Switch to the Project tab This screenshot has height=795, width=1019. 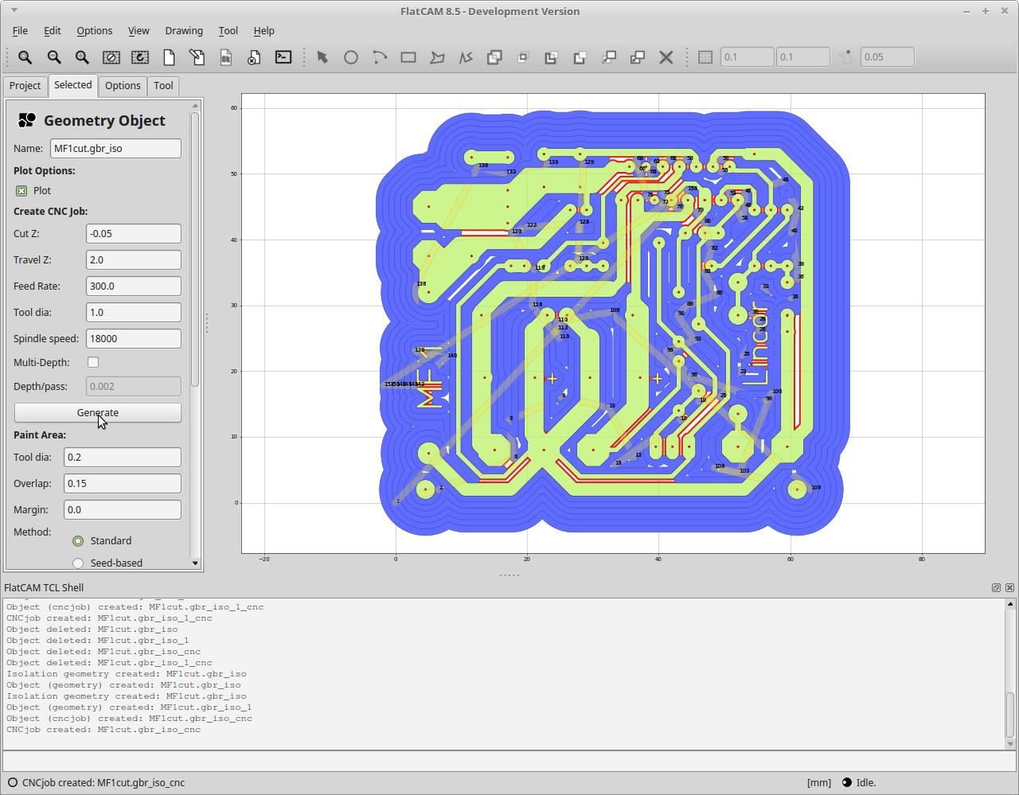(25, 86)
